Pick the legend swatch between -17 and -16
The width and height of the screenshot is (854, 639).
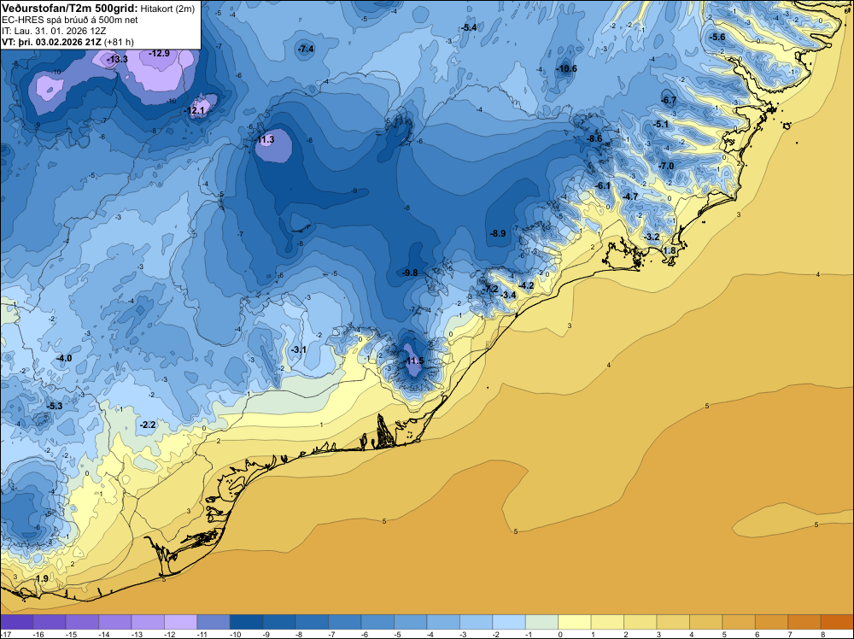(x=16, y=622)
